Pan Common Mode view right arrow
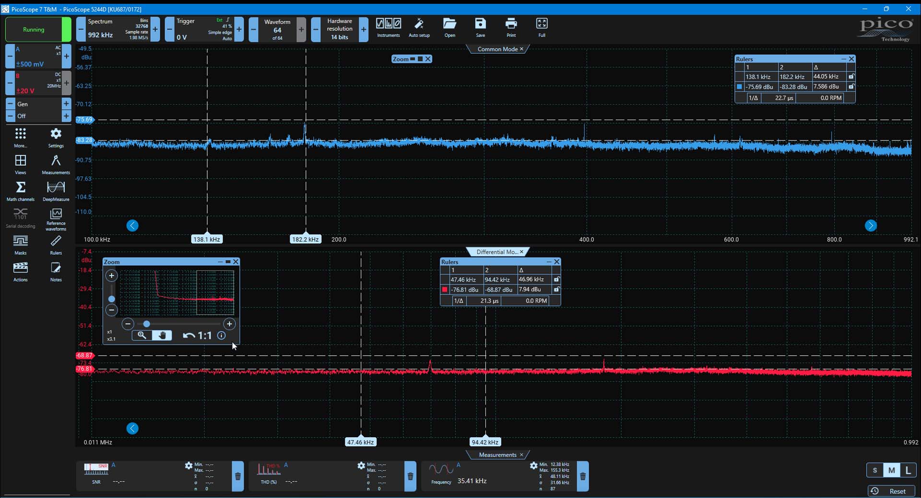Screen dimensions: 921x498 [x=871, y=226]
